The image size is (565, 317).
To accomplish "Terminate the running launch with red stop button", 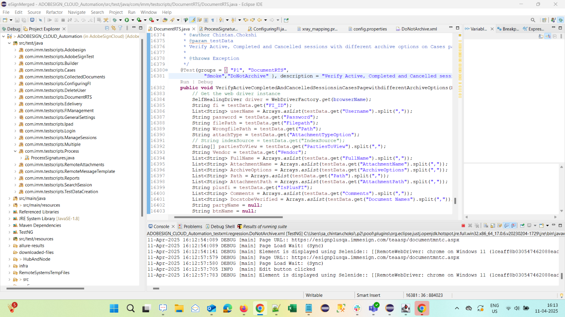I will pyautogui.click(x=463, y=226).
